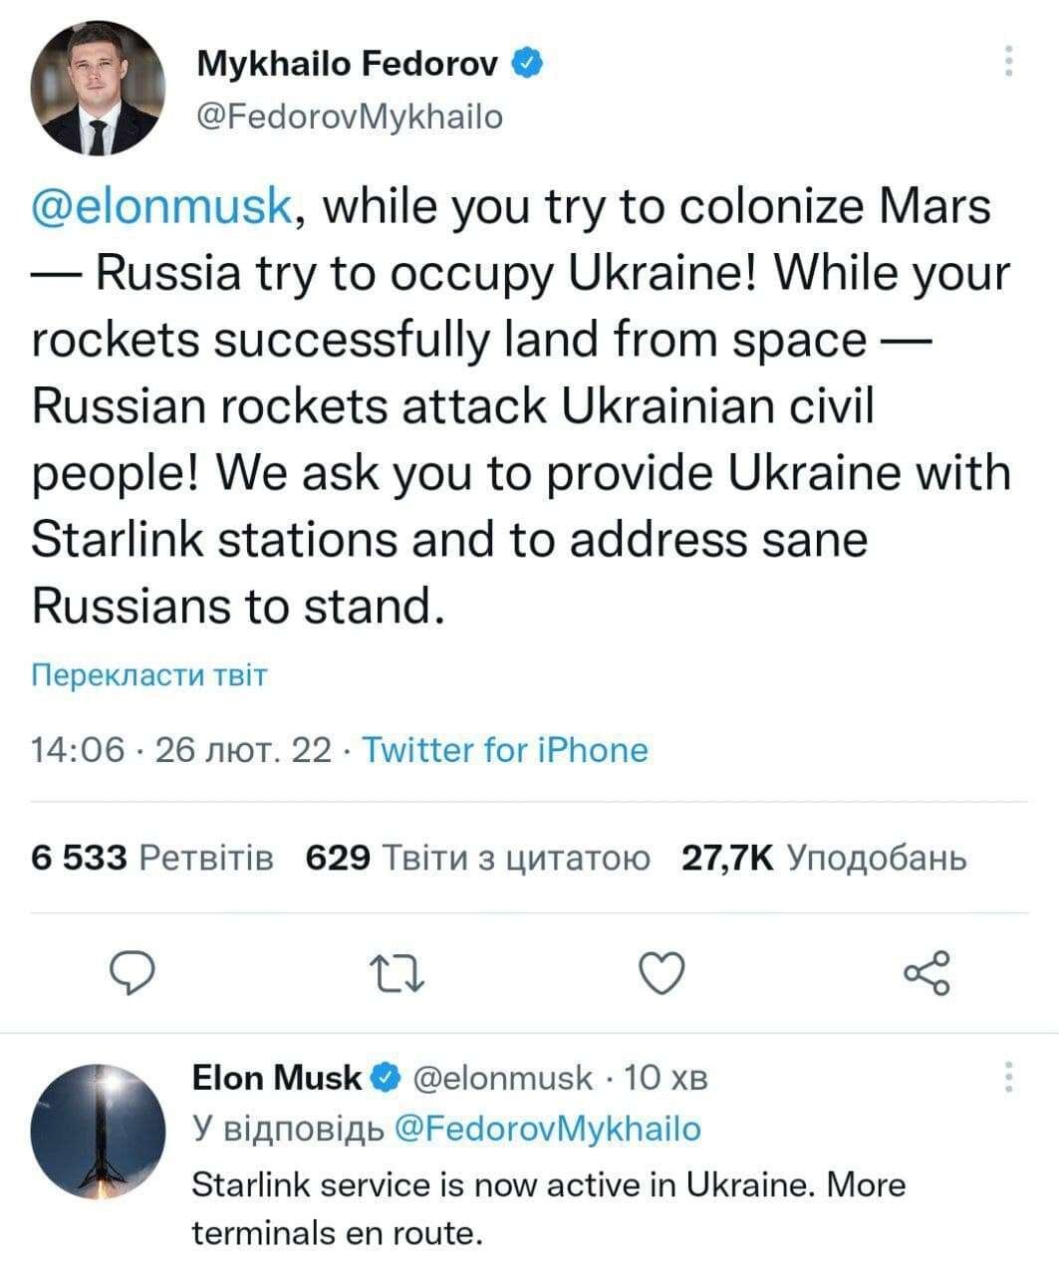View the 27,7K Уподобань likes list

point(823,857)
